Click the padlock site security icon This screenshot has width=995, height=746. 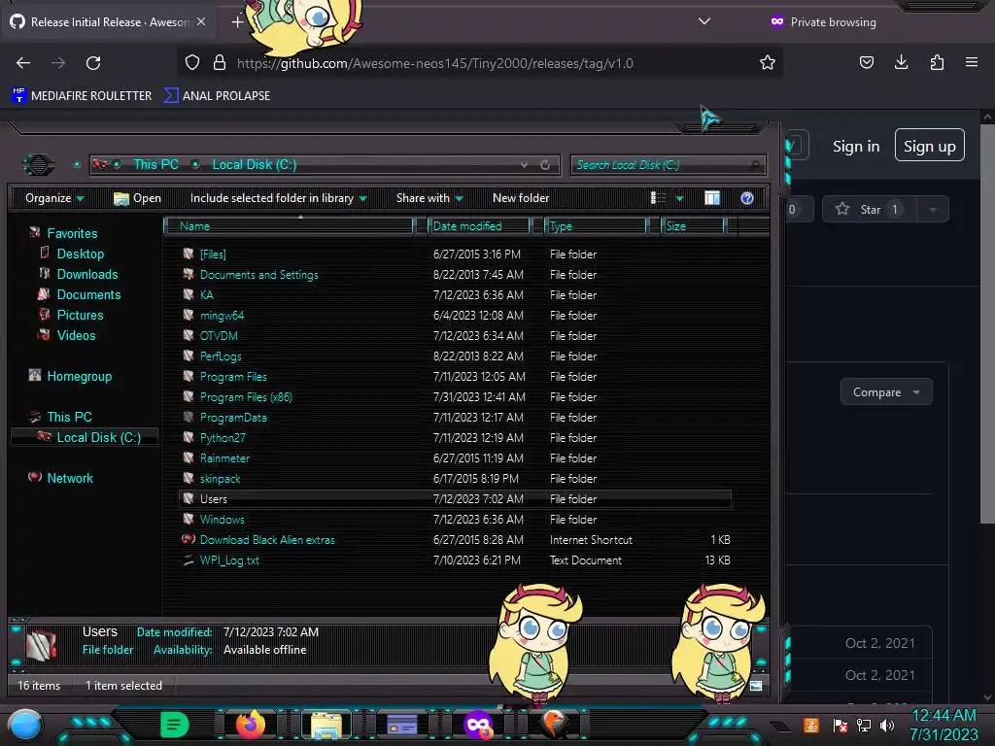[220, 62]
